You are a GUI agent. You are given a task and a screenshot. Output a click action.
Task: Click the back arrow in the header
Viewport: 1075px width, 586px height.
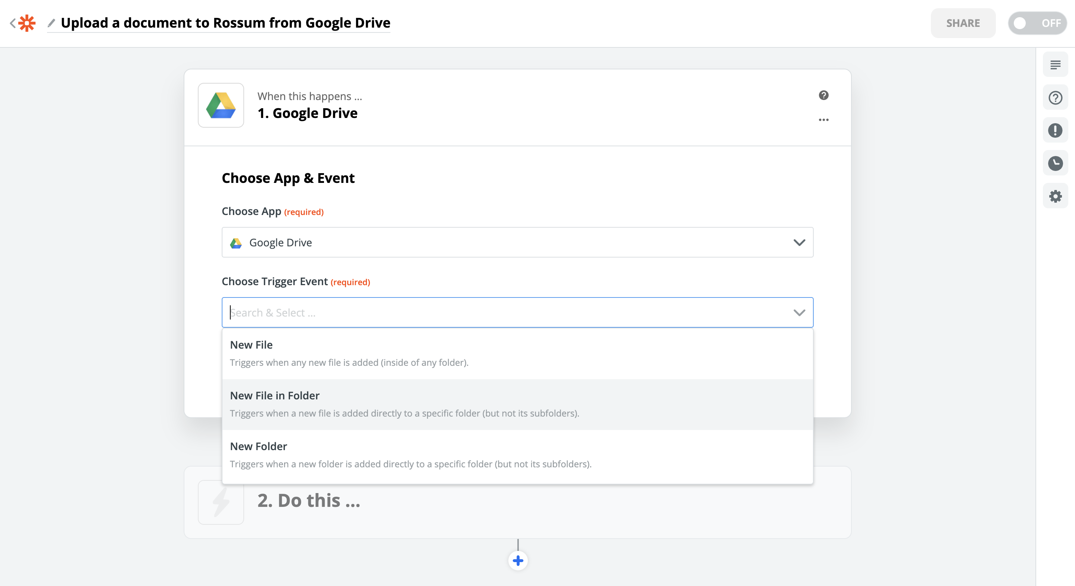click(x=13, y=23)
